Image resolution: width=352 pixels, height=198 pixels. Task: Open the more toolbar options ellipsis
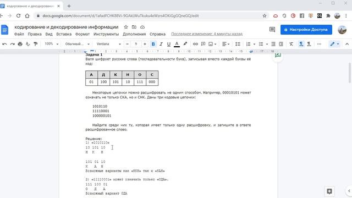point(319,44)
